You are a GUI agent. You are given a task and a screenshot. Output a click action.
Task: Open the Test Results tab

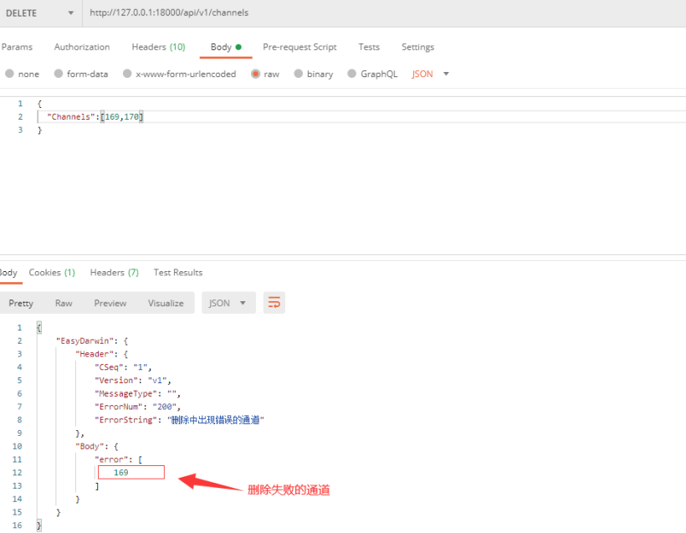[177, 272]
